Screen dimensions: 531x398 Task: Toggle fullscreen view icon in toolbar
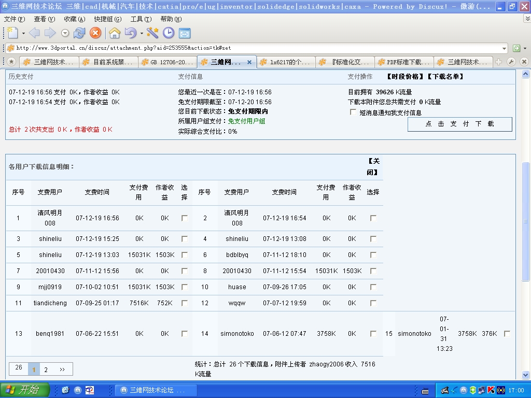point(185,33)
